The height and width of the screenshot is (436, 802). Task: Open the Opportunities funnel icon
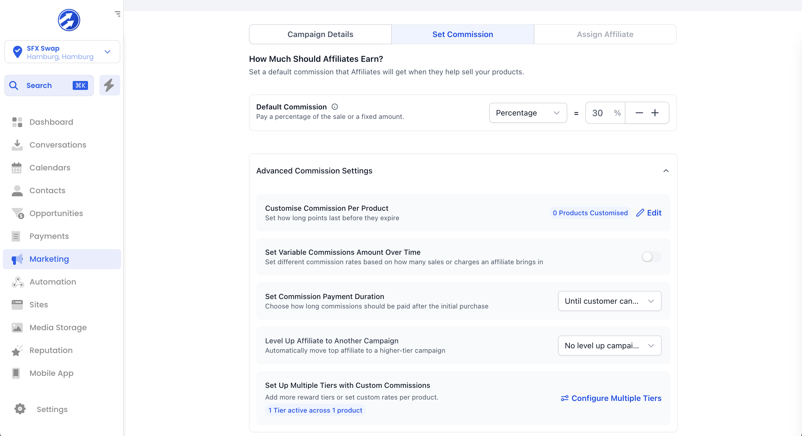[18, 213]
